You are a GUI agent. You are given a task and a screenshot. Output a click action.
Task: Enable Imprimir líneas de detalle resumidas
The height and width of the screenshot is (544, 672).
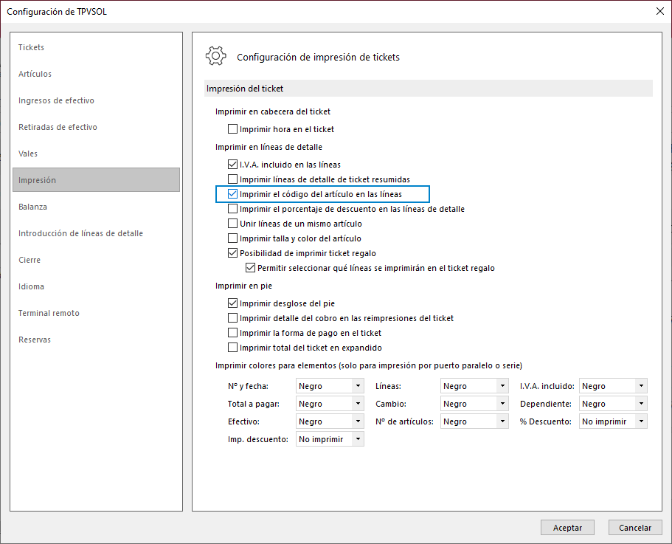pos(232,179)
